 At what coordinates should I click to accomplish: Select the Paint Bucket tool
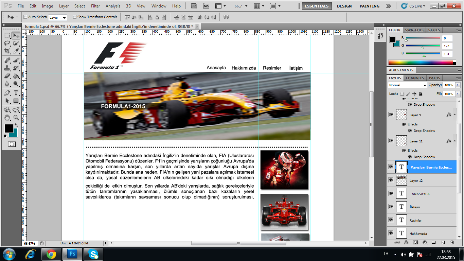click(16, 76)
